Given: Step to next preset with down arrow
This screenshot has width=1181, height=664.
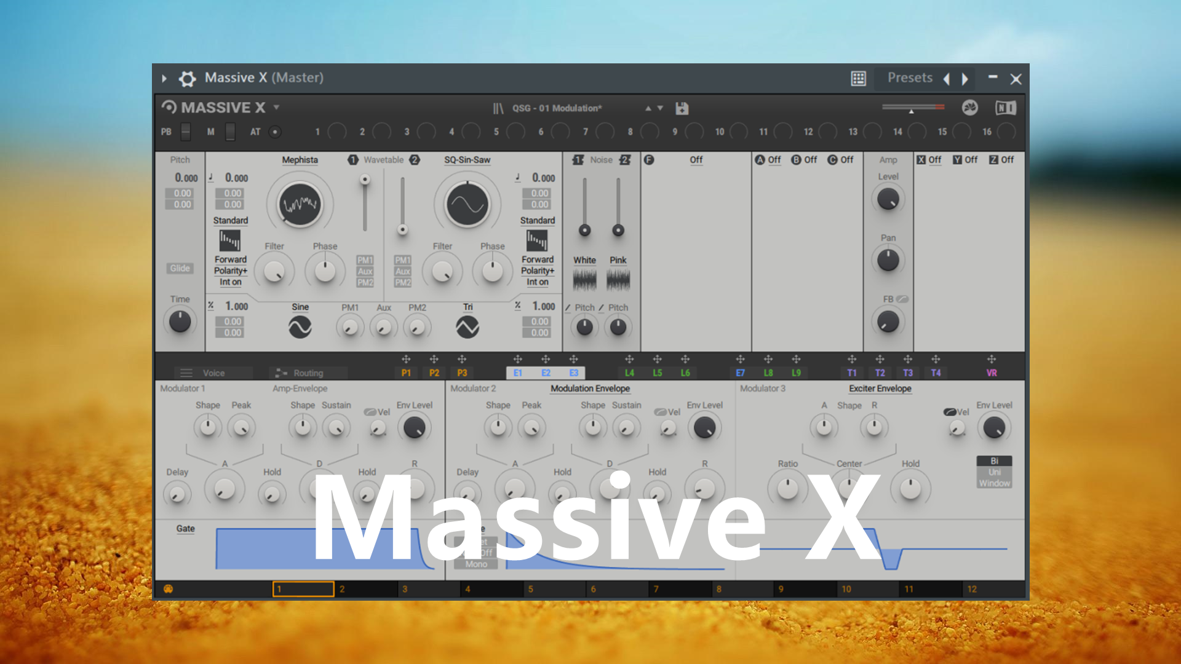Looking at the screenshot, I should click(660, 108).
